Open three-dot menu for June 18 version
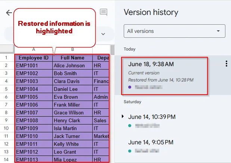Viewport: 231px width, 163px height. [226, 64]
